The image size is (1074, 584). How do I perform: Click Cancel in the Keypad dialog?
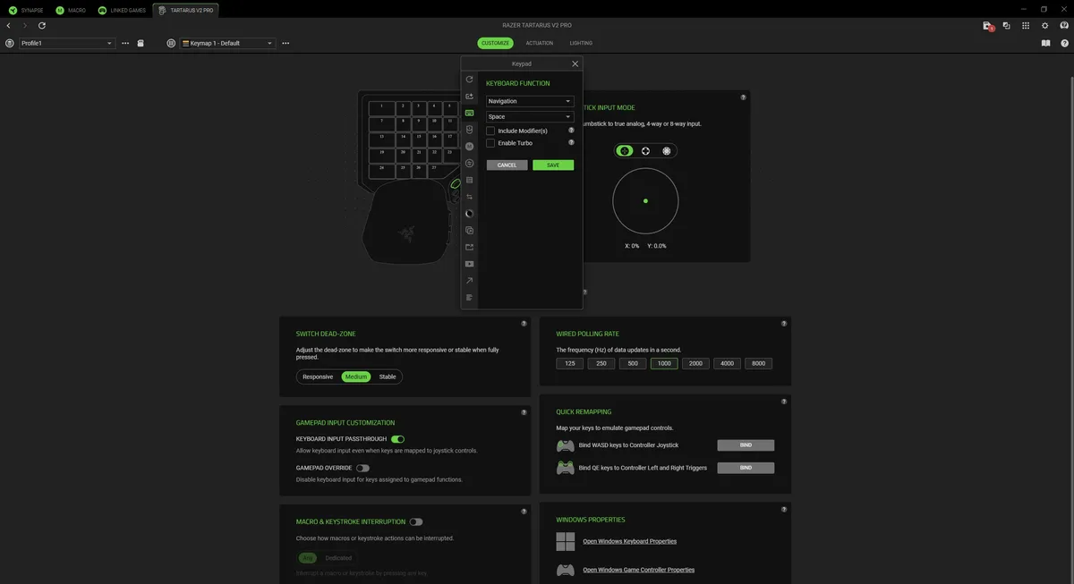click(507, 165)
